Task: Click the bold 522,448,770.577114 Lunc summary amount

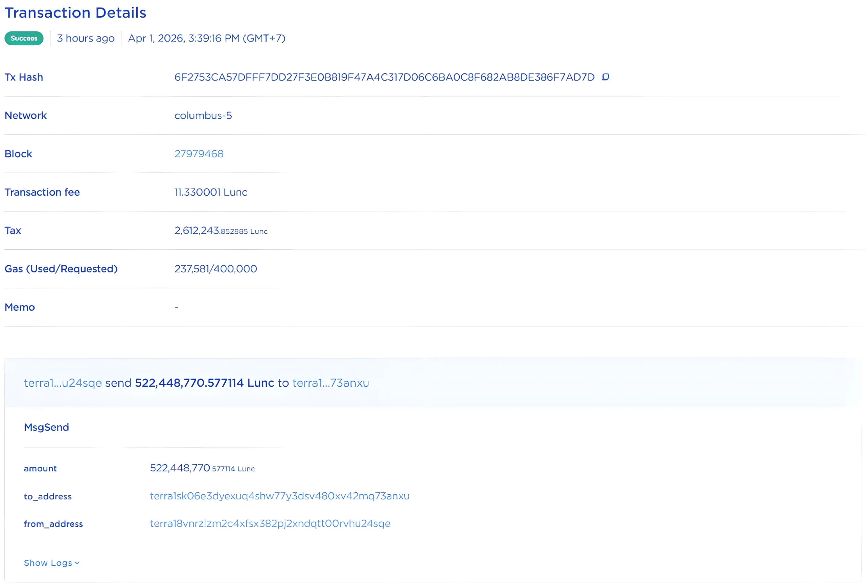Action: (204, 383)
